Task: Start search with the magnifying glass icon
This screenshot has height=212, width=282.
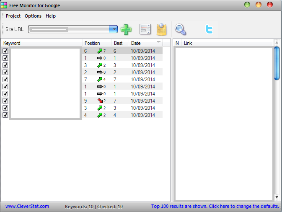Action: pyautogui.click(x=180, y=29)
